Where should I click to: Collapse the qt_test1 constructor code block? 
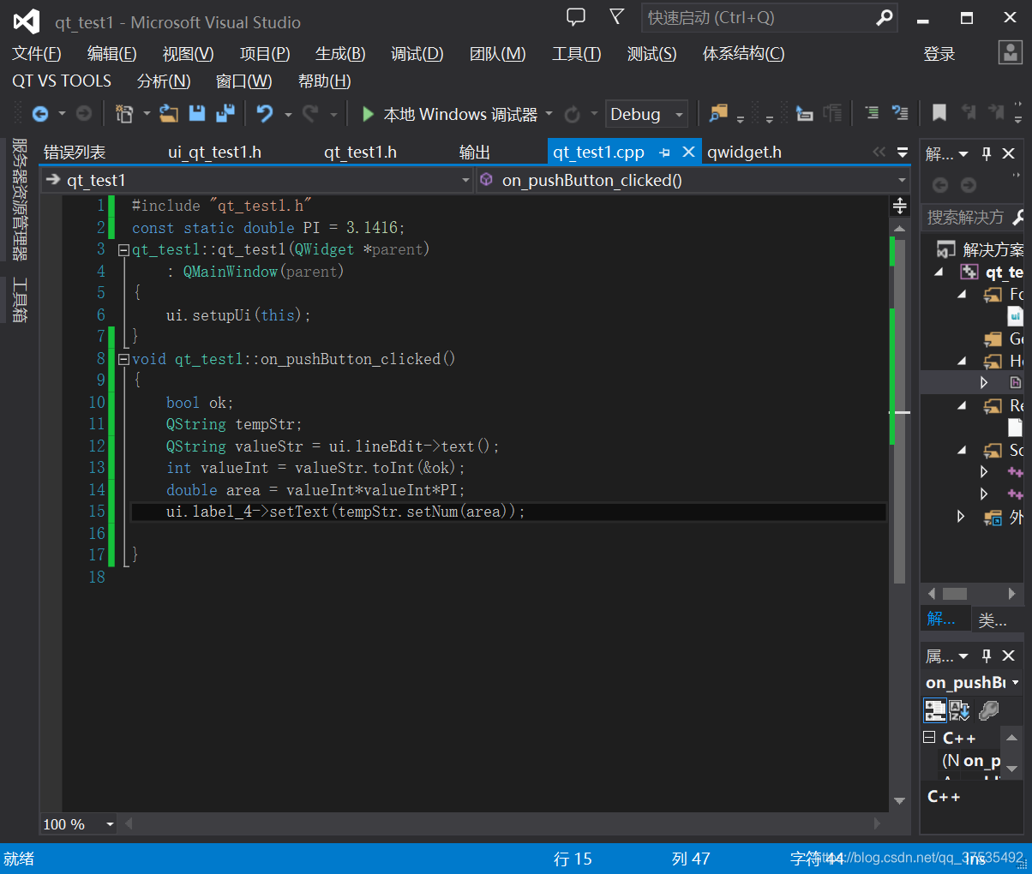123,250
